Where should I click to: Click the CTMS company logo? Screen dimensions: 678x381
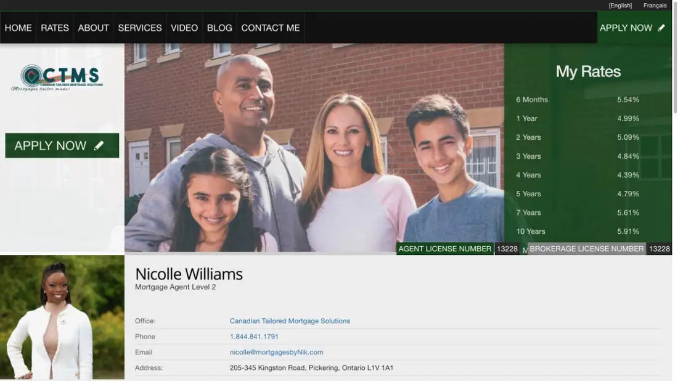point(57,78)
